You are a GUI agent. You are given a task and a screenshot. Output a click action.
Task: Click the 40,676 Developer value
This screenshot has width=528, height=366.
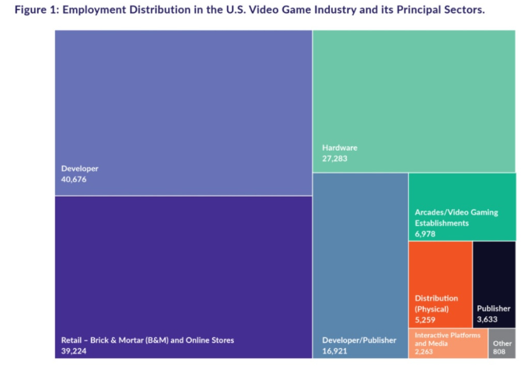75,180
